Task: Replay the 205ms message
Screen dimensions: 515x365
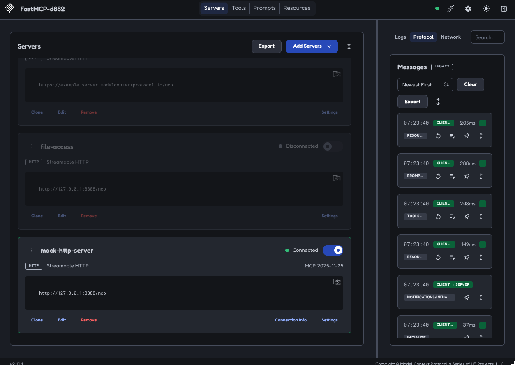Action: pyautogui.click(x=438, y=136)
